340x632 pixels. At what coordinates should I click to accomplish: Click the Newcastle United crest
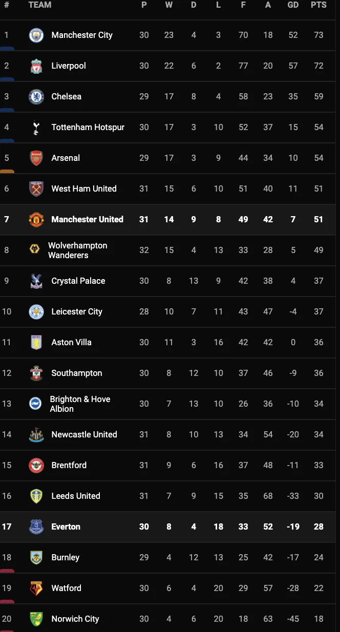tap(36, 435)
